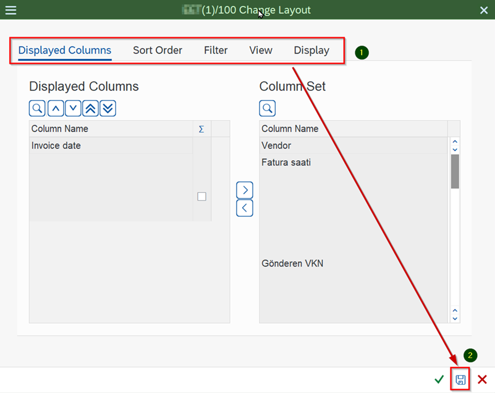Select the Display tab

[311, 50]
